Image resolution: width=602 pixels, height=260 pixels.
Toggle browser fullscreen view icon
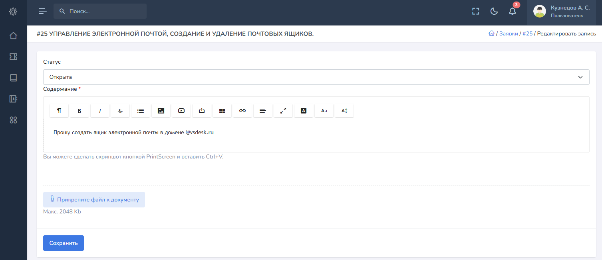tap(475, 11)
